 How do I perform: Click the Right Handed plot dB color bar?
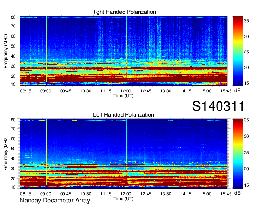[237, 51]
